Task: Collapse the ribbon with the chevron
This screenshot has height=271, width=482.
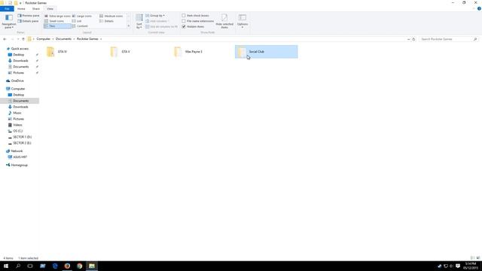Action: click(474, 8)
